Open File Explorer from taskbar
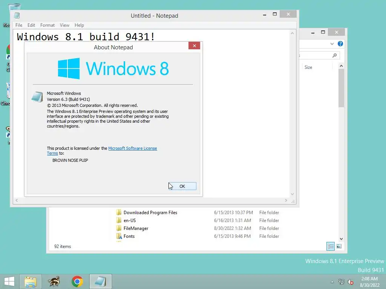This screenshot has height=289, width=386. (31, 281)
